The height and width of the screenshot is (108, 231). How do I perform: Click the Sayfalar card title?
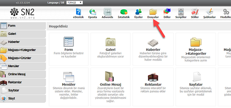tap(196, 85)
